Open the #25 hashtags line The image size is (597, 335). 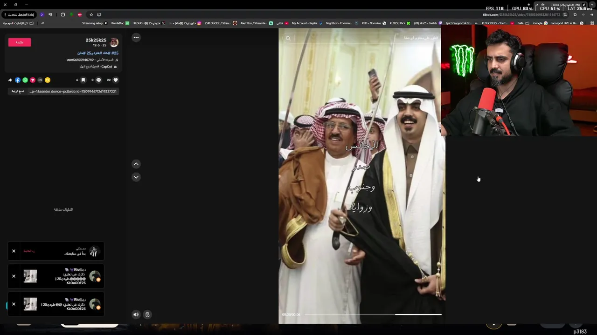pyautogui.click(x=98, y=53)
